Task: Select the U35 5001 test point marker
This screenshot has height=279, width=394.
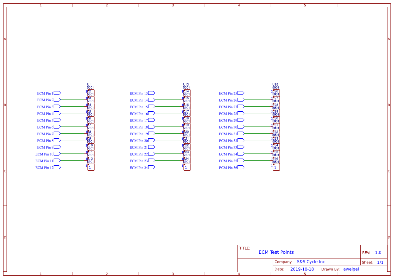Action: point(276,154)
